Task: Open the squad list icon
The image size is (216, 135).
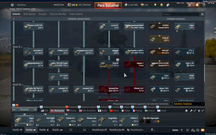Action: (x=188, y=130)
